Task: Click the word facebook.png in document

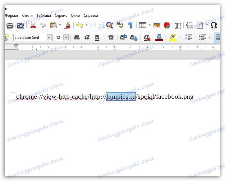Action: (175, 97)
